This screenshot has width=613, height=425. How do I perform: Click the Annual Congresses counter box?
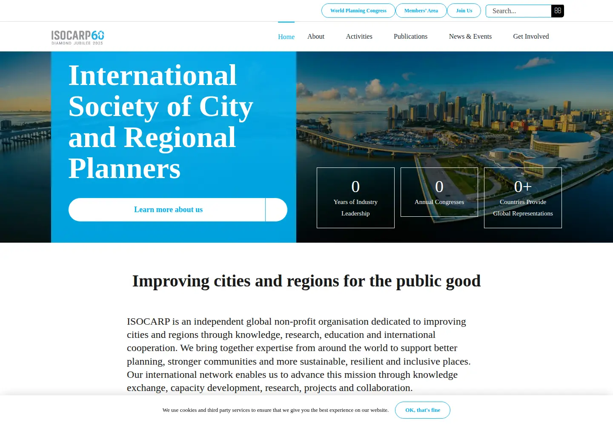point(439,192)
